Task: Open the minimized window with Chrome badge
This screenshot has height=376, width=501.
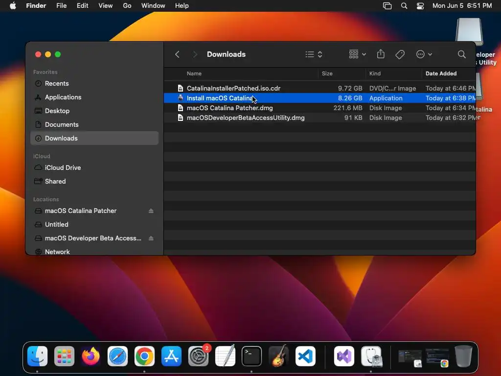Action: [x=437, y=357]
